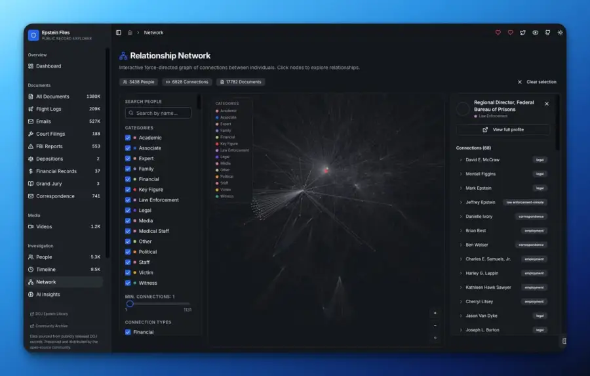This screenshot has width=590, height=376.
Task: Disable the Key Figure category checkbox
Action: tap(128, 190)
